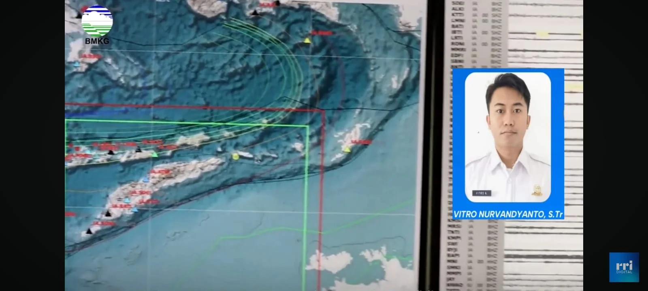
Task: Open the RRI Digital logo badge
Action: 624,267
